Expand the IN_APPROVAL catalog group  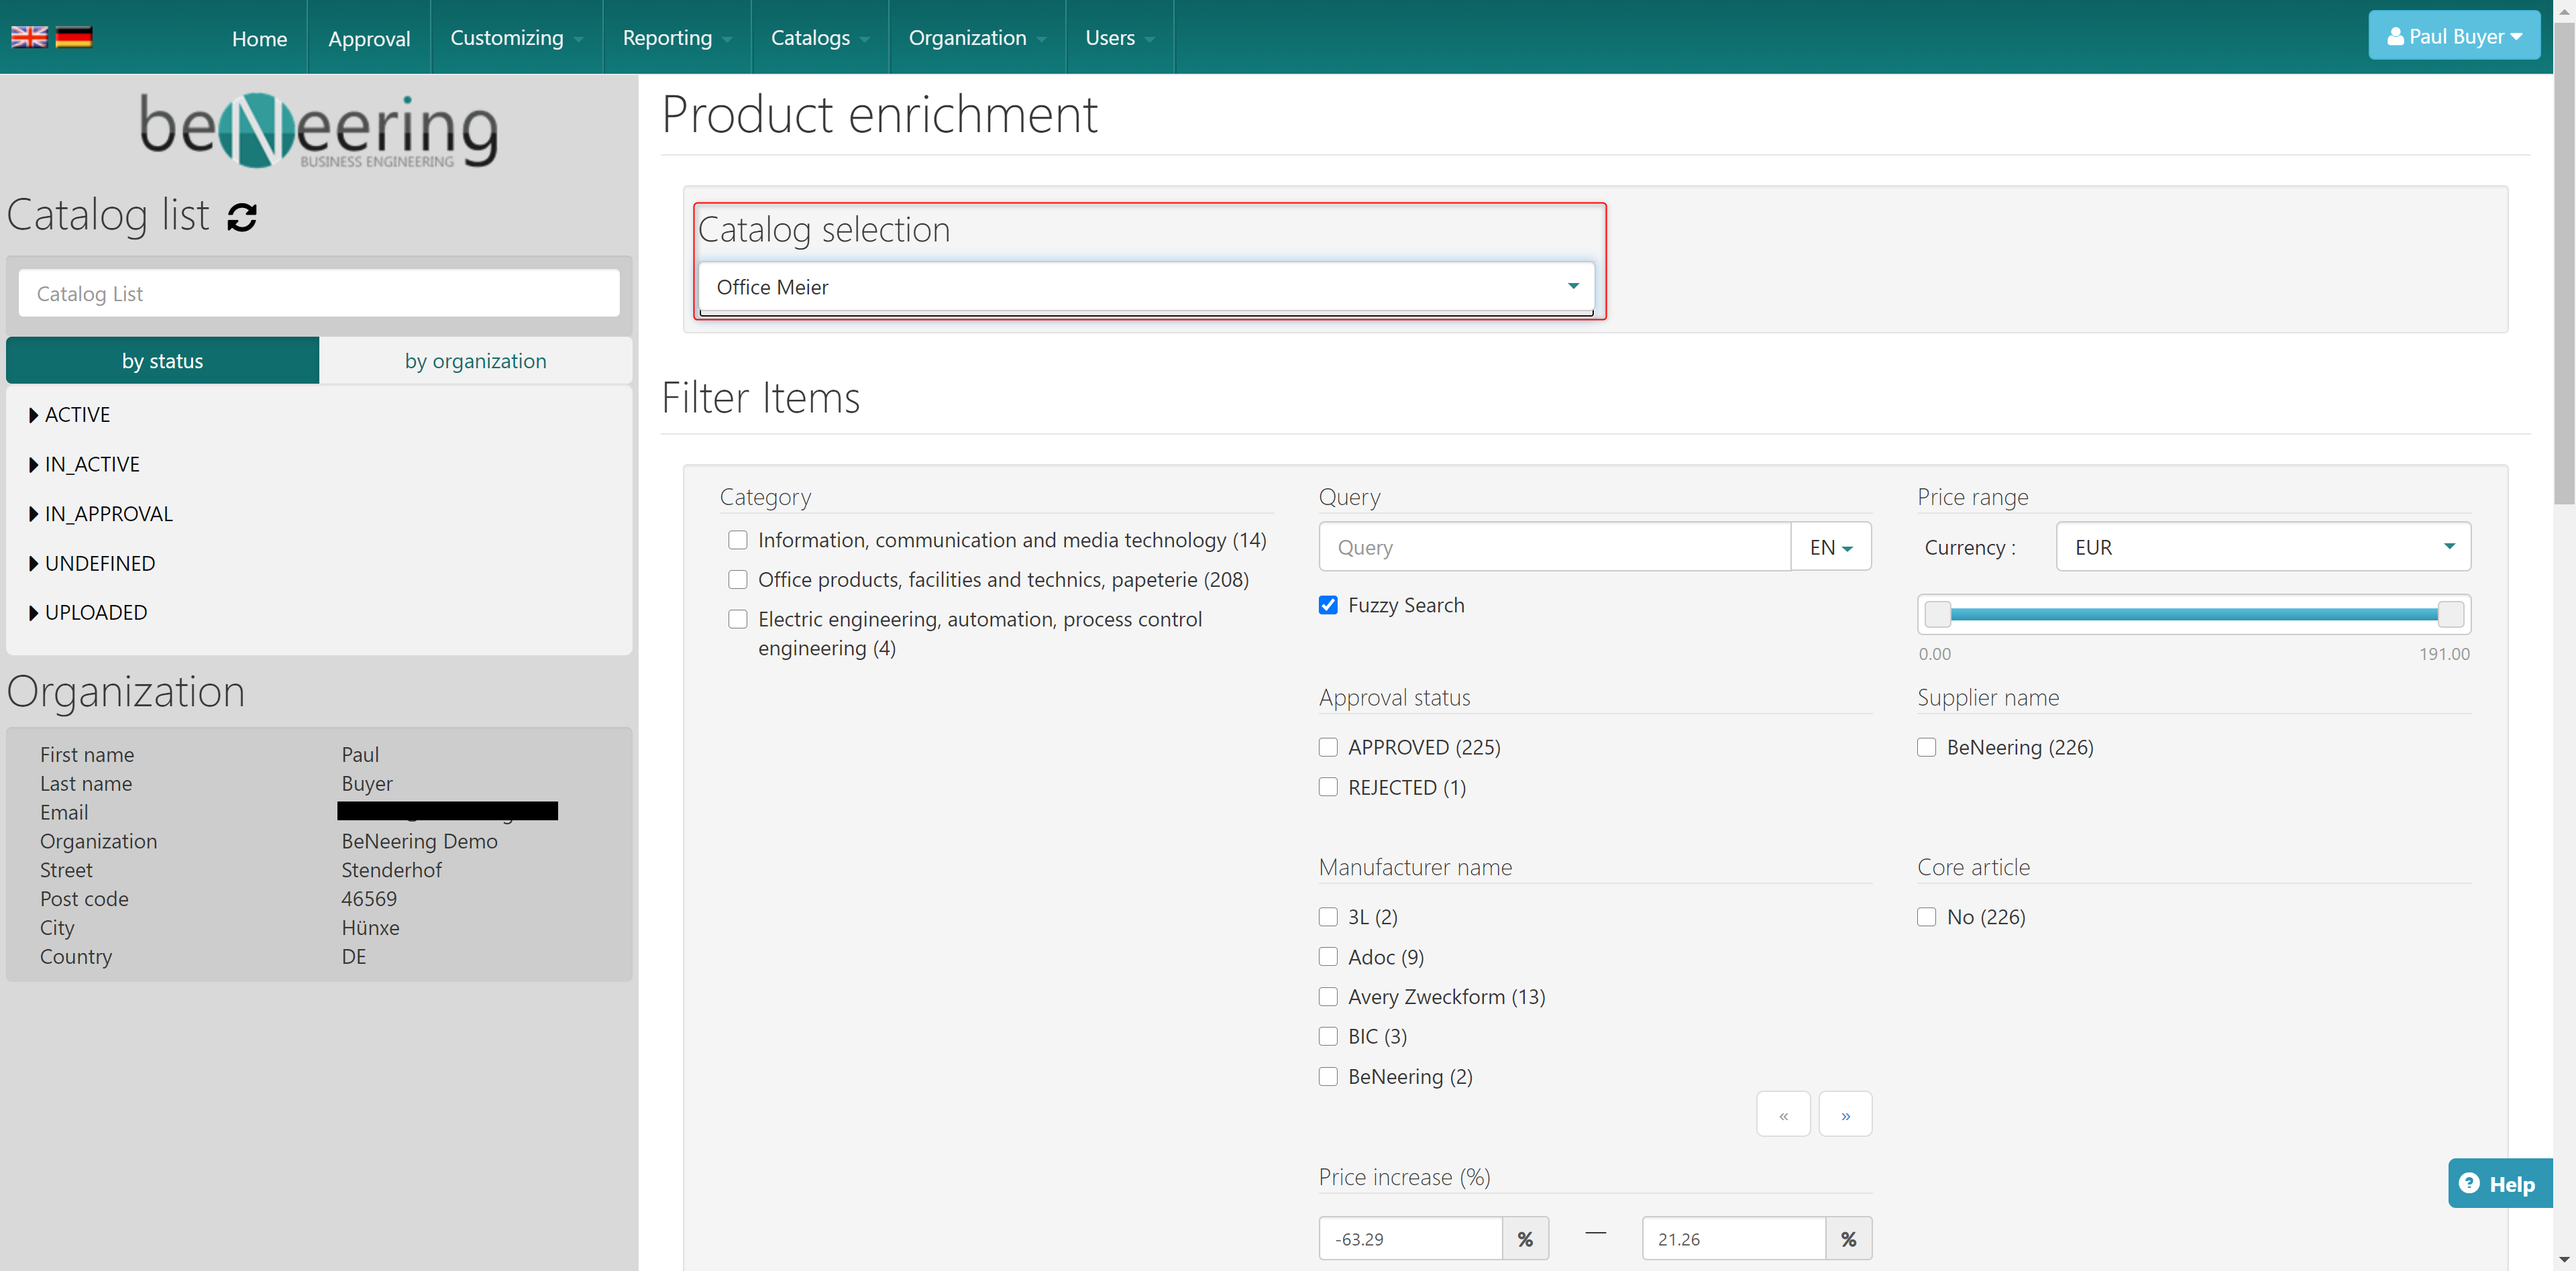pos(100,513)
